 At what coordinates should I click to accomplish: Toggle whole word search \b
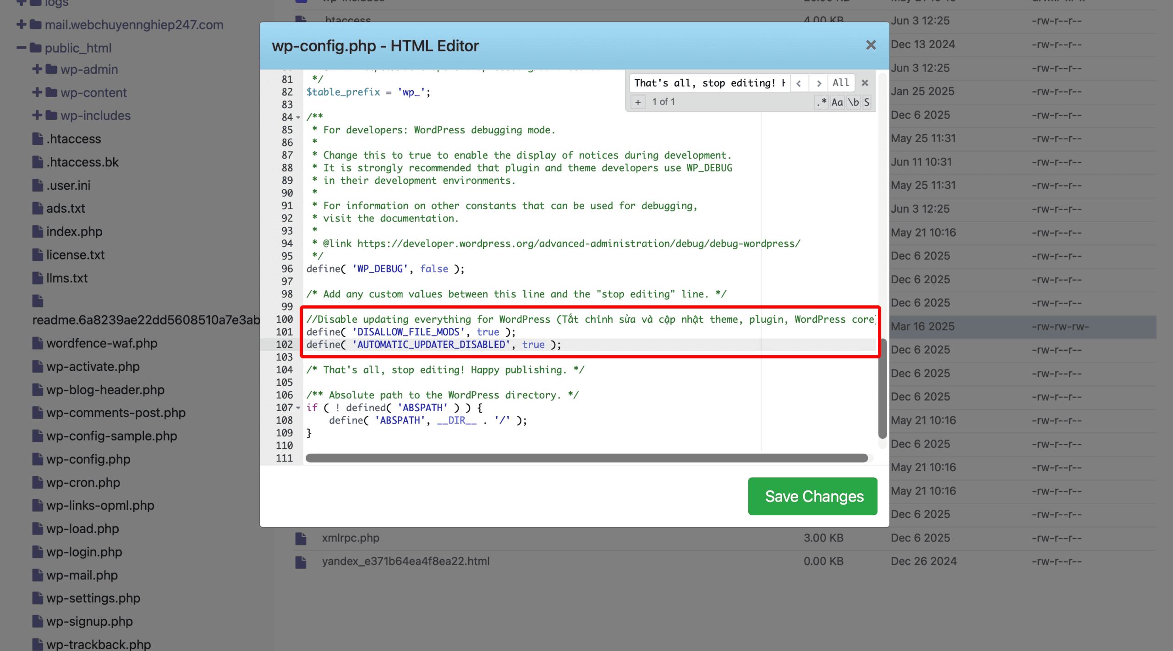pyautogui.click(x=853, y=102)
